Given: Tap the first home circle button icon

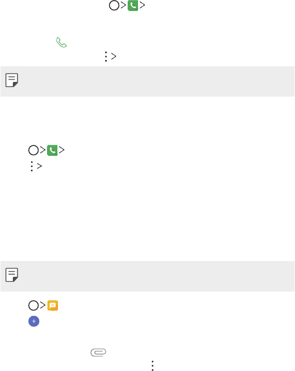Looking at the screenshot, I should [x=114, y=6].
